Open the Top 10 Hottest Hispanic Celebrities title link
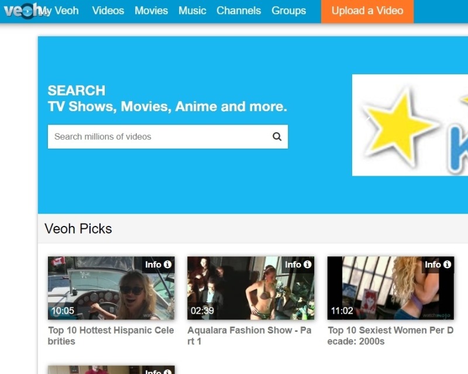This screenshot has height=374, width=468. pyautogui.click(x=111, y=335)
